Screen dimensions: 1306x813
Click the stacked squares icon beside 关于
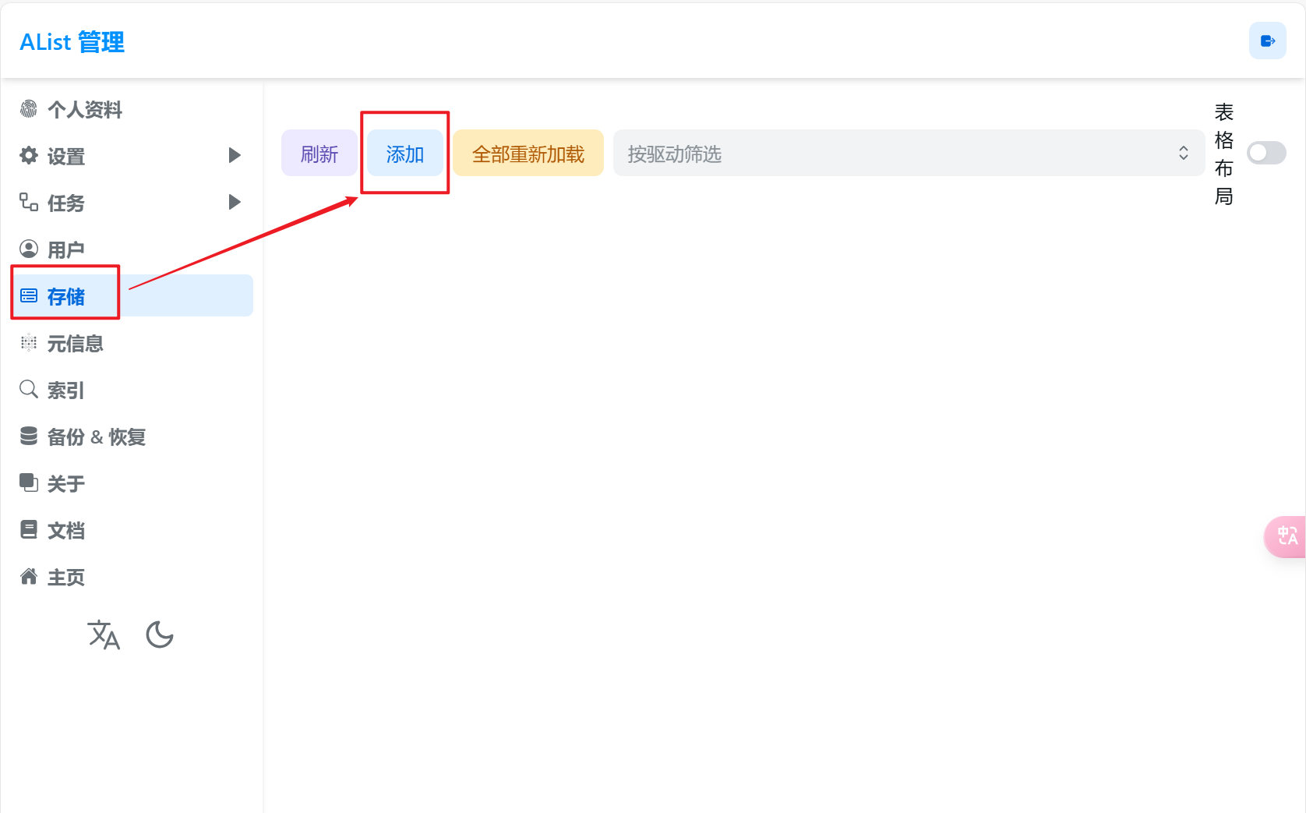pyautogui.click(x=29, y=483)
